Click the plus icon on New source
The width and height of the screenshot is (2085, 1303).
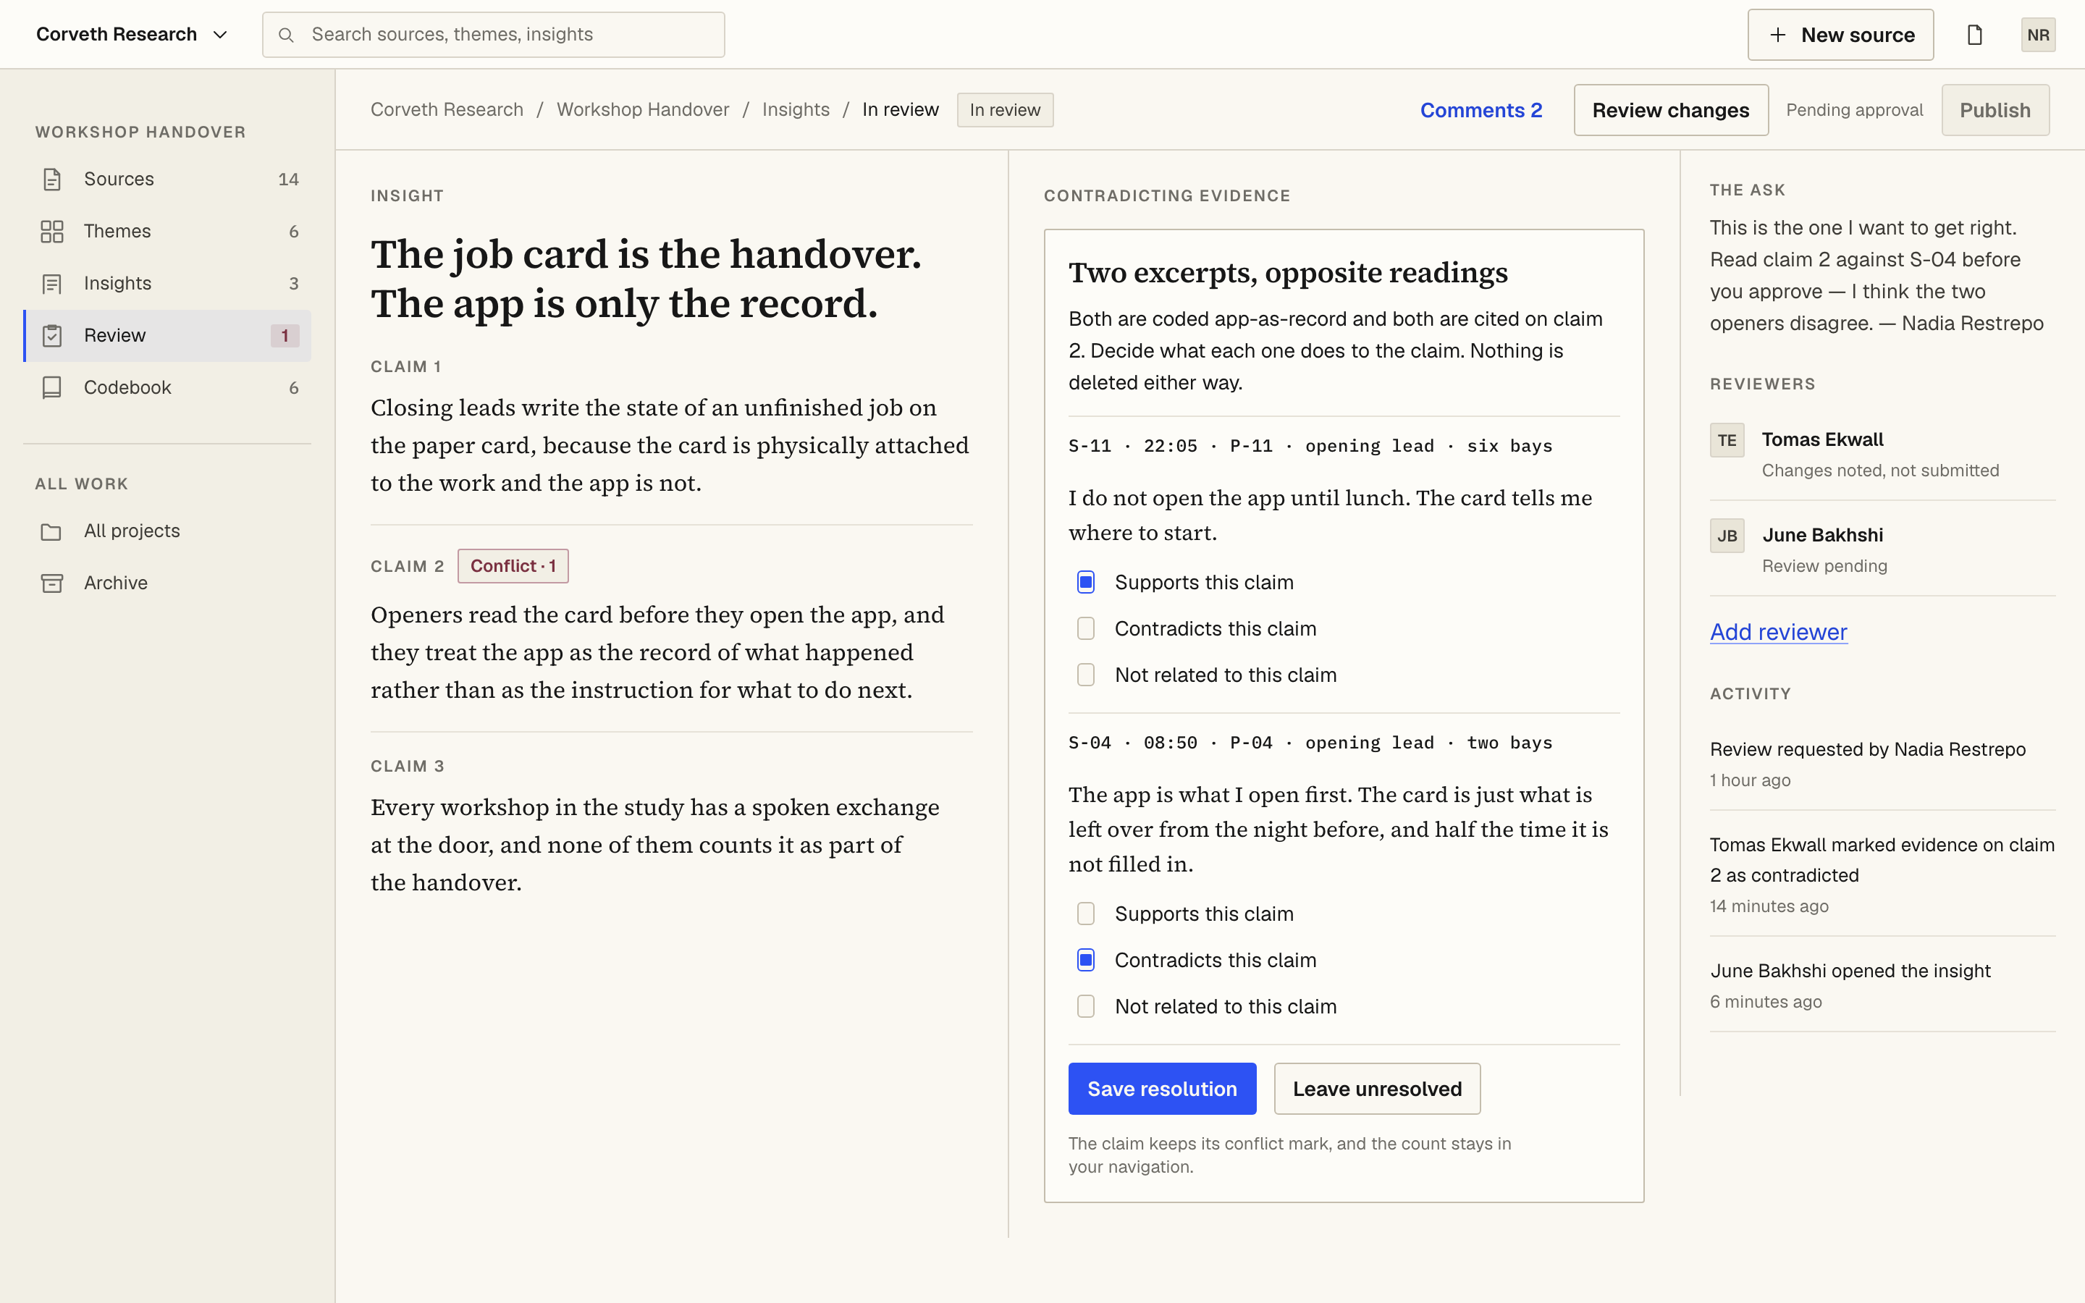[x=1777, y=35]
